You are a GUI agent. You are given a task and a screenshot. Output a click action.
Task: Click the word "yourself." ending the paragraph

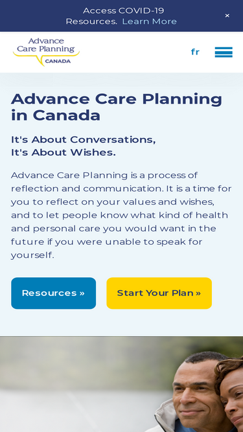(x=32, y=255)
